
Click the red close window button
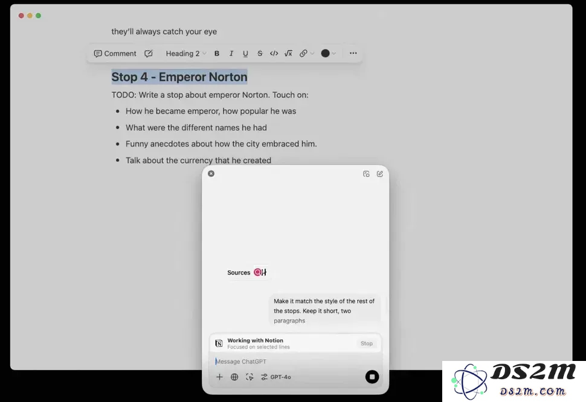pyautogui.click(x=21, y=15)
